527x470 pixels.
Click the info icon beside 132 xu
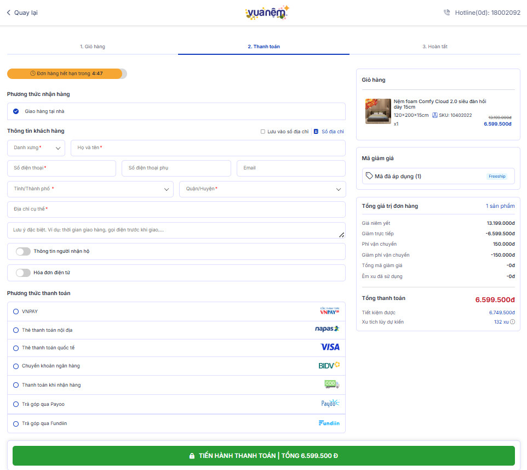click(x=513, y=322)
